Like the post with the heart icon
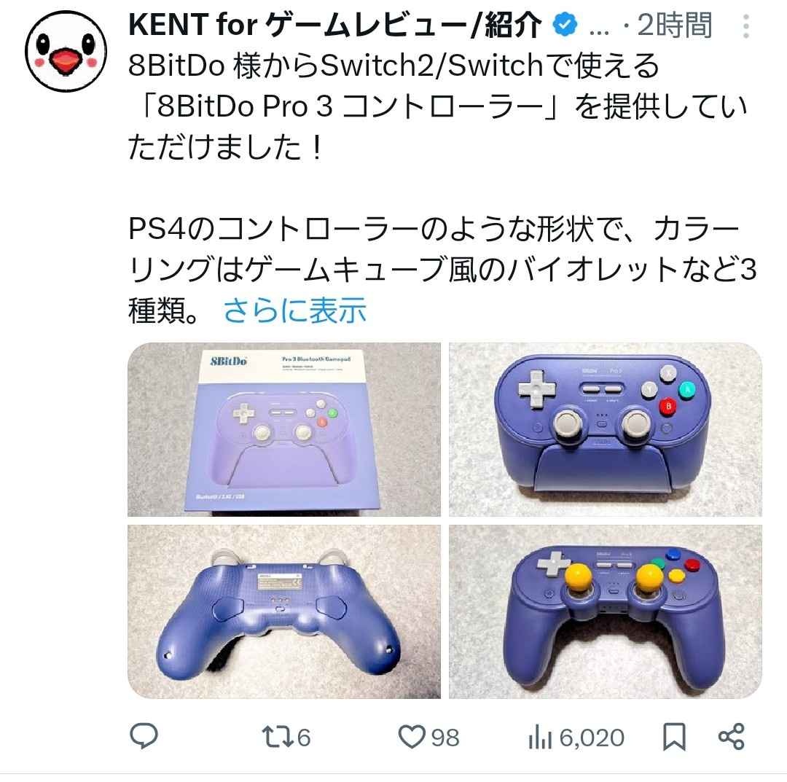This screenshot has height=782, width=787. (x=412, y=738)
